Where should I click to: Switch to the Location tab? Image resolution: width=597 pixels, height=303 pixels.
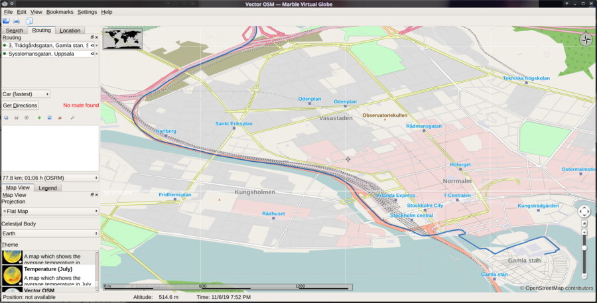coord(70,30)
